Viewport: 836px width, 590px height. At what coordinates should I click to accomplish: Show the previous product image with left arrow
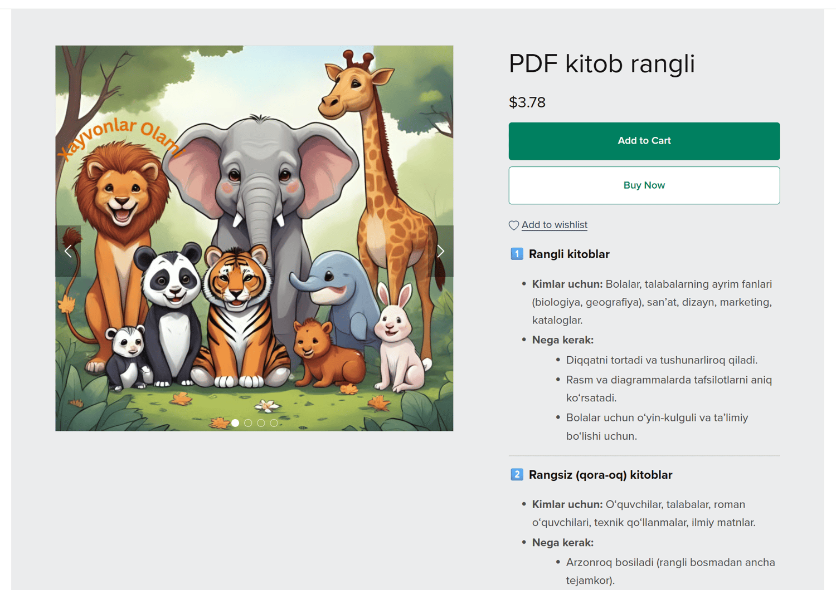point(68,251)
